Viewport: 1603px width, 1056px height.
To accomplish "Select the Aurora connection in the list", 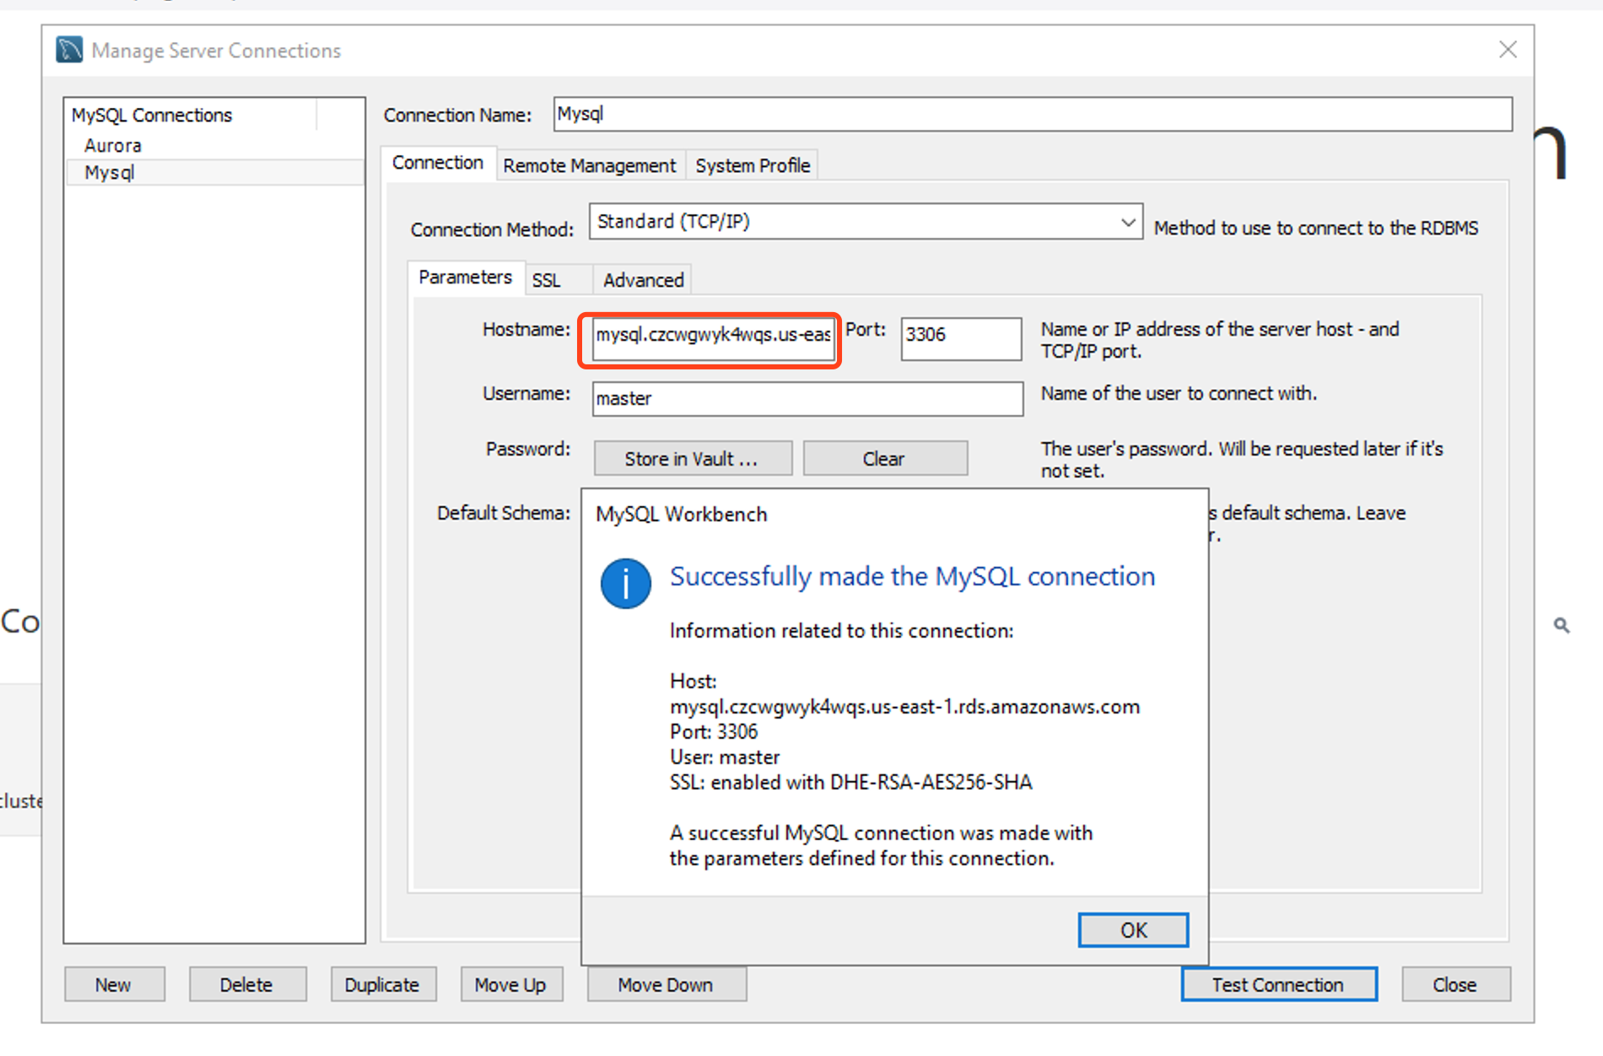I will click(113, 145).
